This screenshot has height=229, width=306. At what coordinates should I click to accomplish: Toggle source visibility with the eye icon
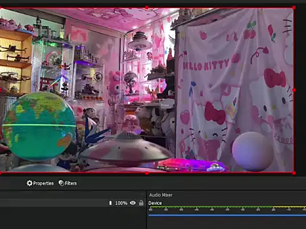pos(133,203)
